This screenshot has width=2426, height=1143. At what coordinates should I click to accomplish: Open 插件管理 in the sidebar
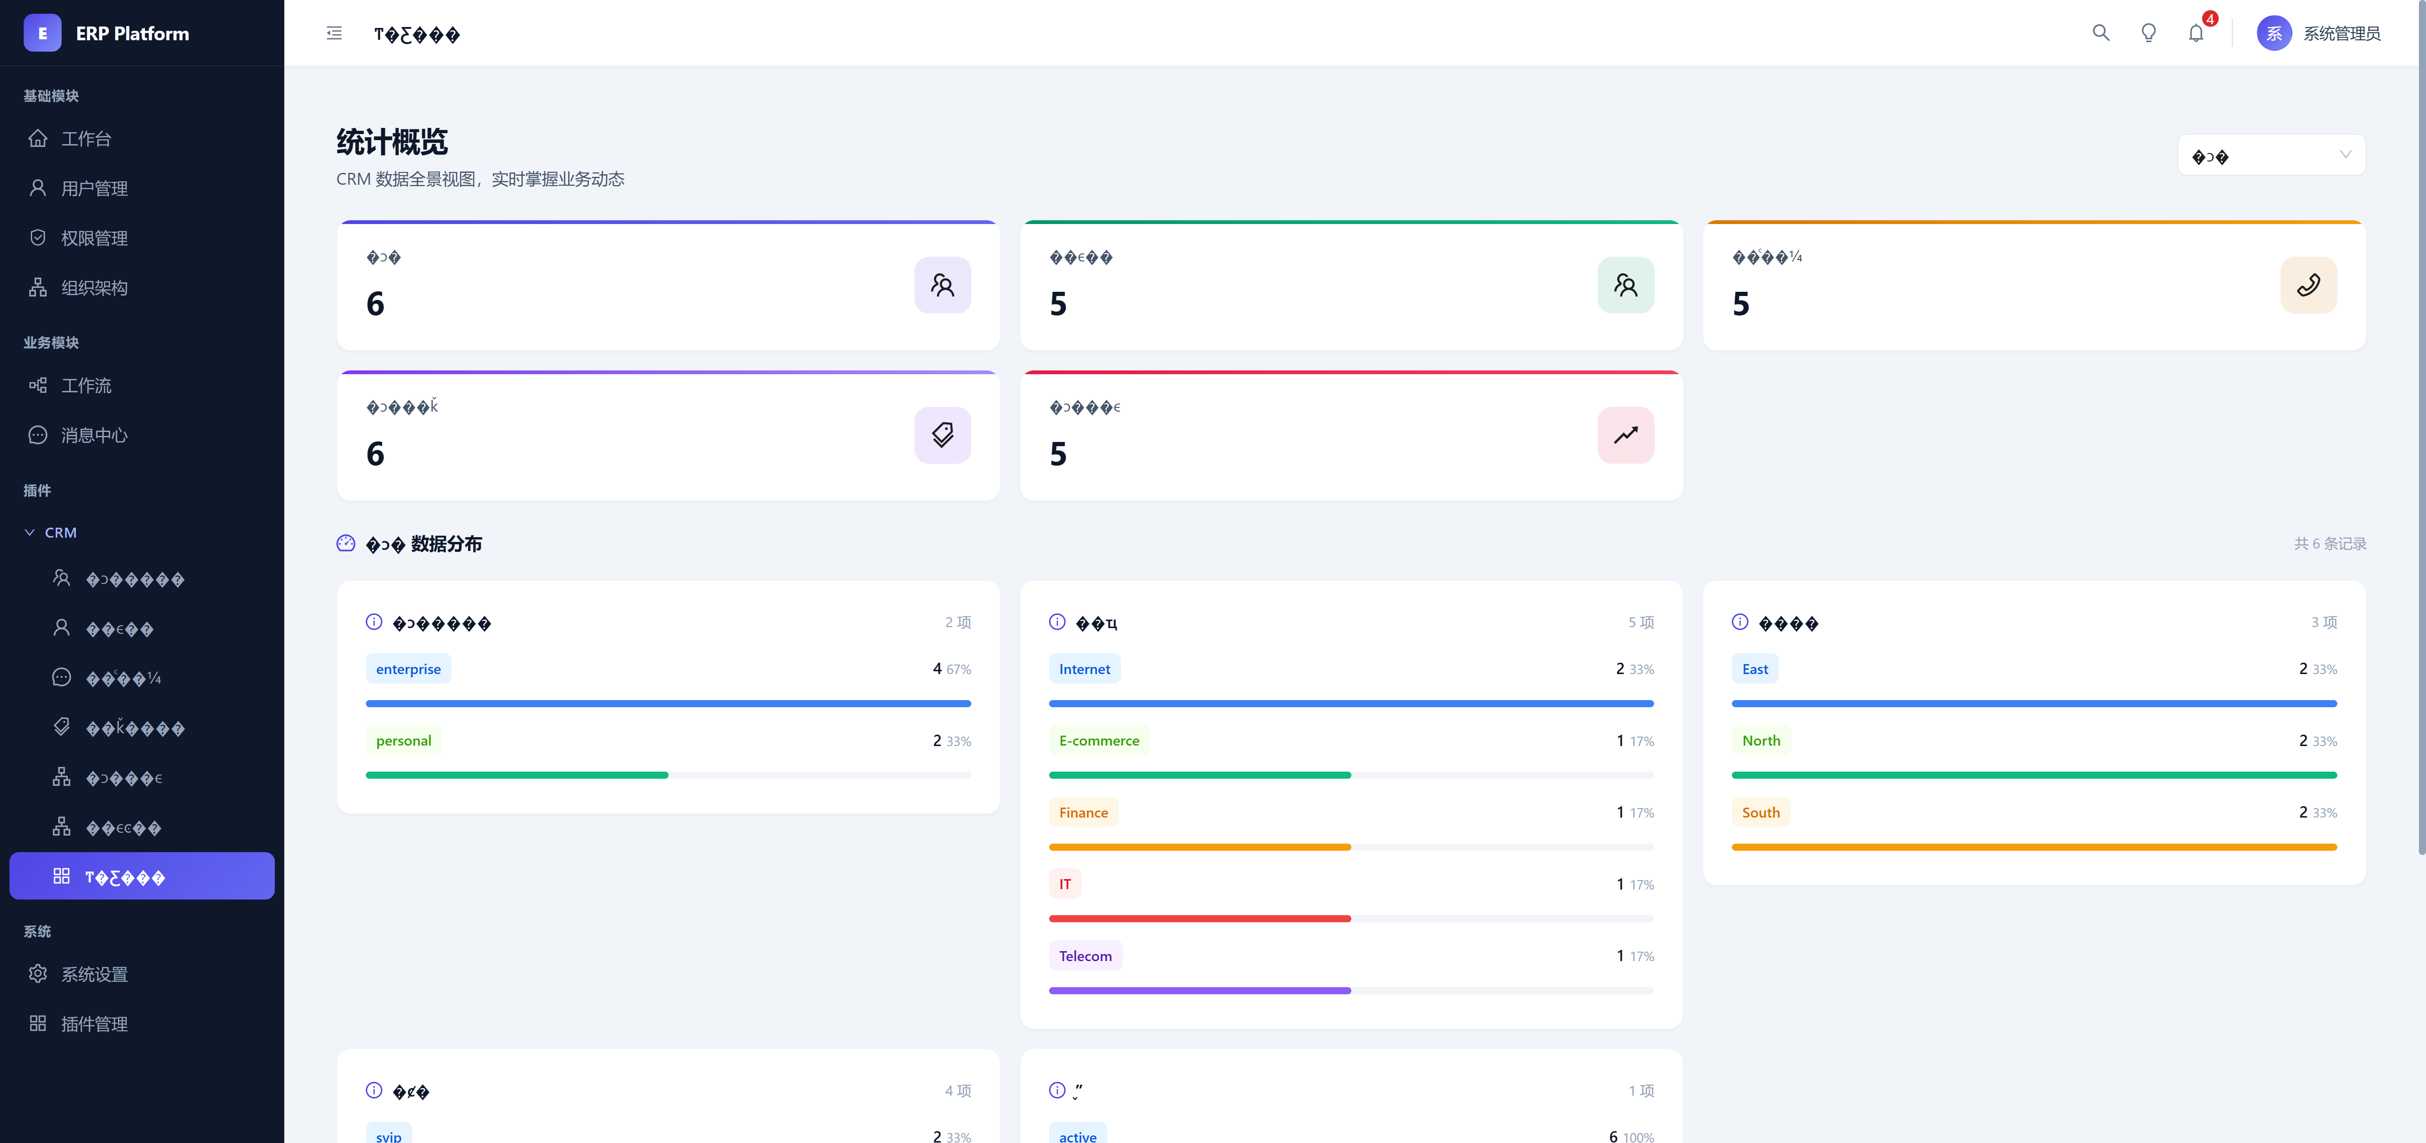(x=93, y=1025)
